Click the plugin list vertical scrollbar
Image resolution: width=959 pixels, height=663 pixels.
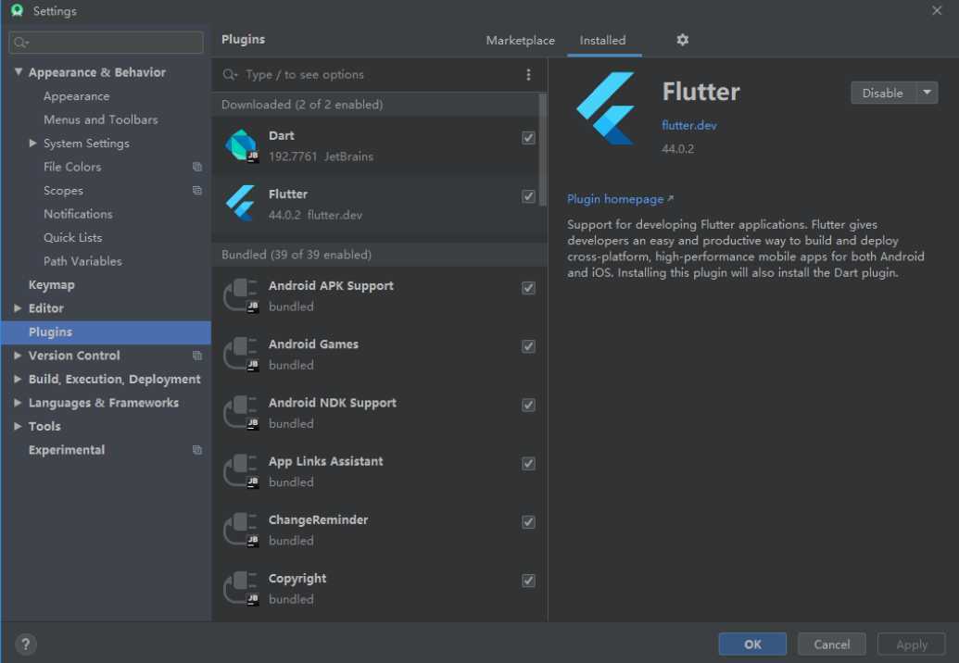point(542,150)
